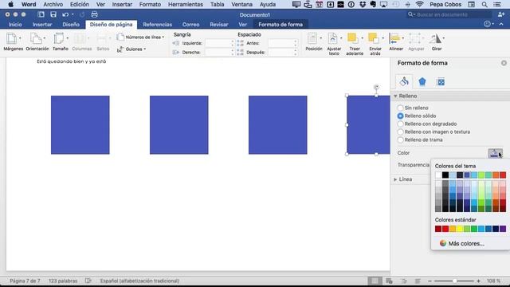510x287 pixels.
Task: Click the Enviar atrás icon
Action: pos(374,39)
